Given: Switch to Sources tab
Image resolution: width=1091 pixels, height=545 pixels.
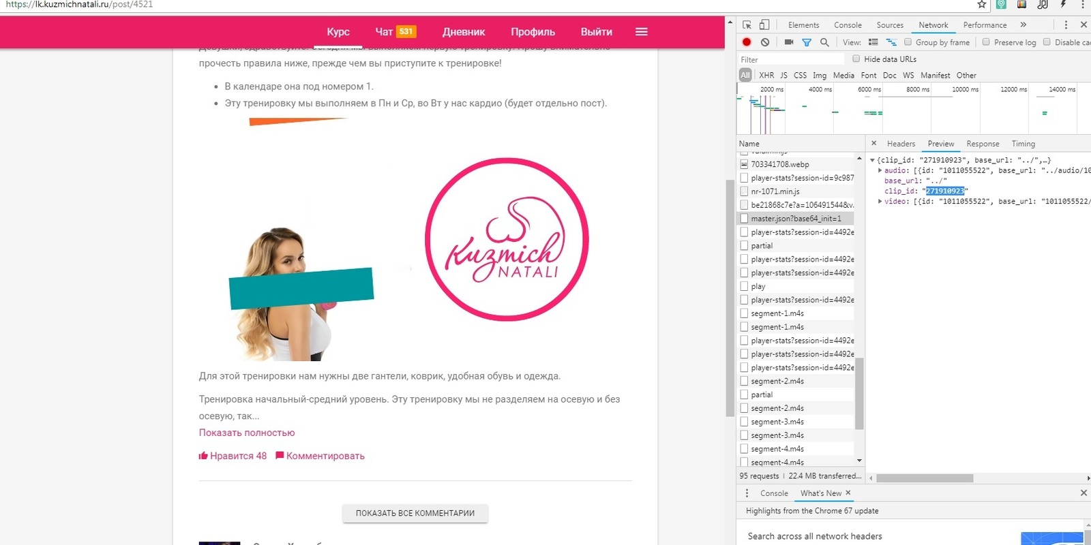Looking at the screenshot, I should click(x=890, y=25).
